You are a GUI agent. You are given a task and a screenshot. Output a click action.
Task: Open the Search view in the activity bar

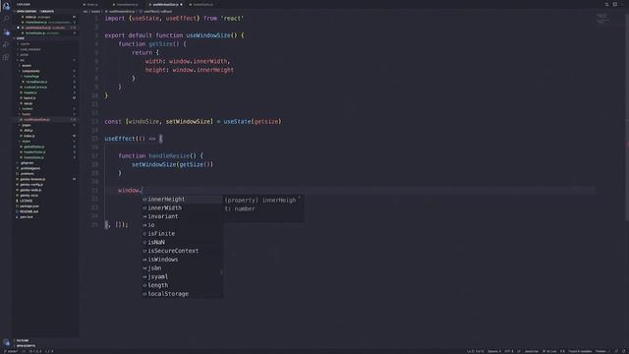[x=6, y=19]
